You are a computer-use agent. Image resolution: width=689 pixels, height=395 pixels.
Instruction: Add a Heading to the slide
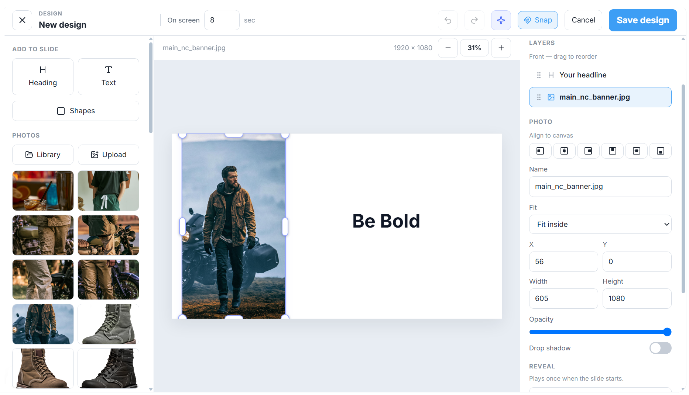43,76
